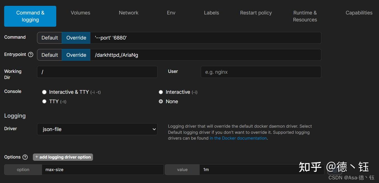
Task: Open the Capabilities tab
Action: click(359, 13)
